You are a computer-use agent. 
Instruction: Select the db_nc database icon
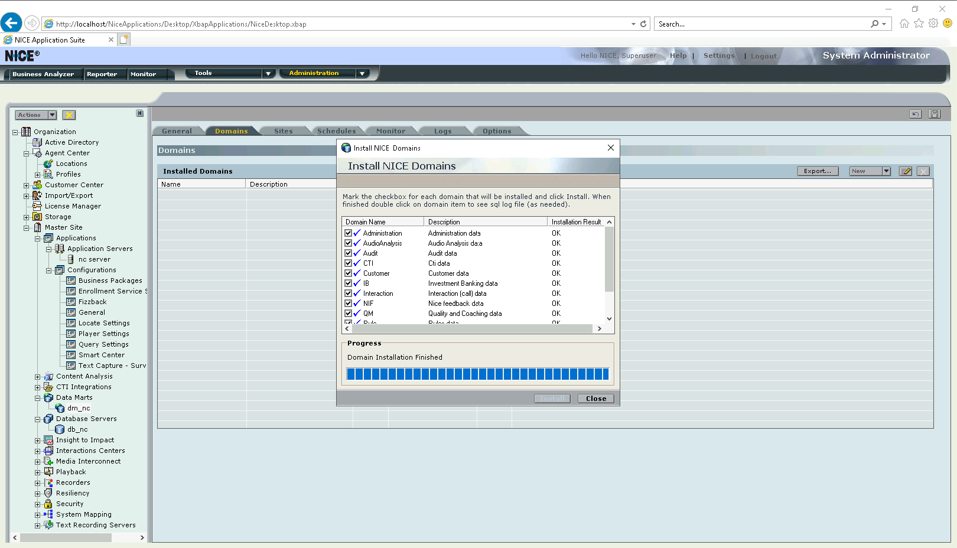tap(60, 429)
